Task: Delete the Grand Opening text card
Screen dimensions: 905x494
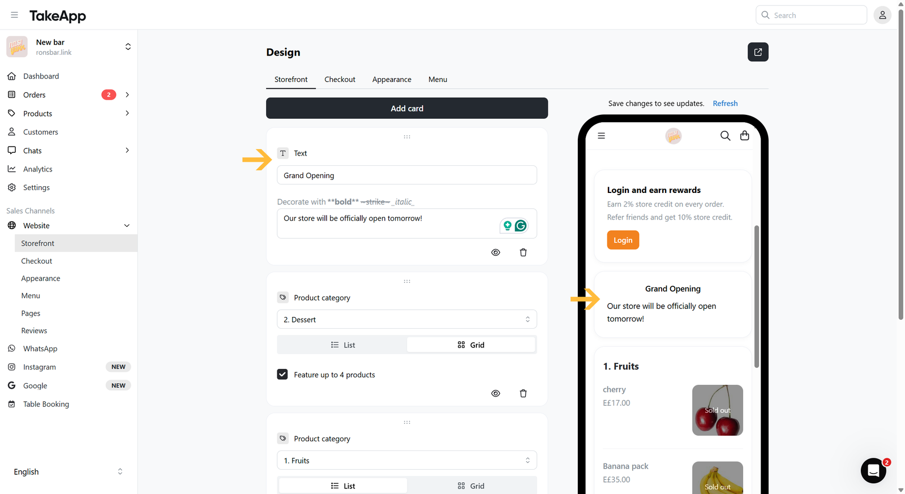Action: point(523,252)
